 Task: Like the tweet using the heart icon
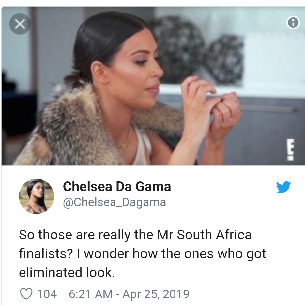point(26,294)
